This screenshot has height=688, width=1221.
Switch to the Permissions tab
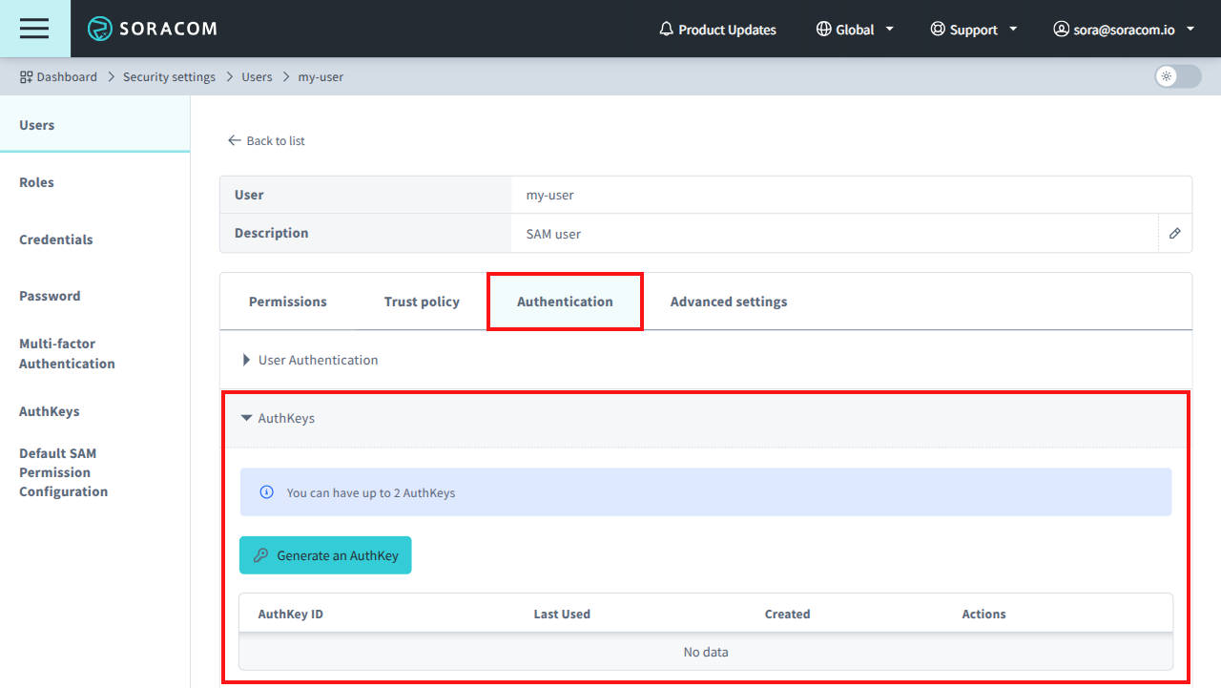tap(287, 301)
